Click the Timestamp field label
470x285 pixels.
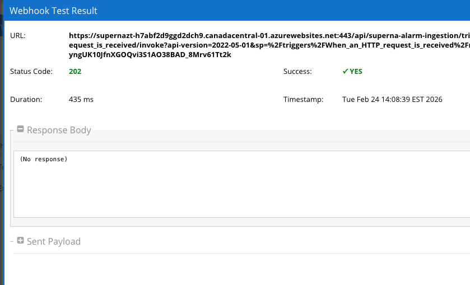click(303, 100)
